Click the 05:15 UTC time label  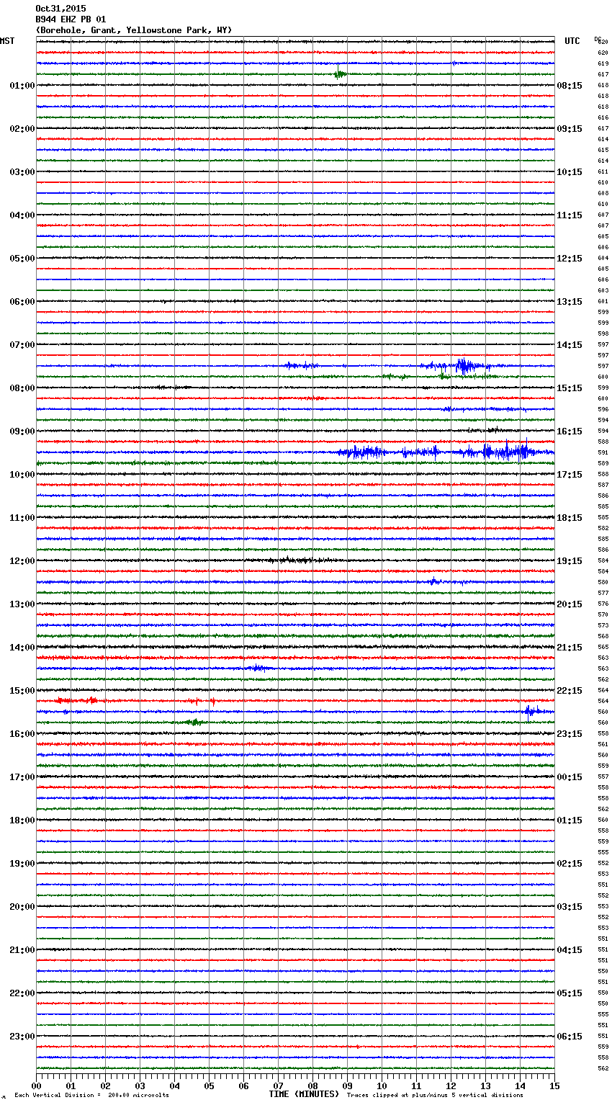click(x=570, y=993)
